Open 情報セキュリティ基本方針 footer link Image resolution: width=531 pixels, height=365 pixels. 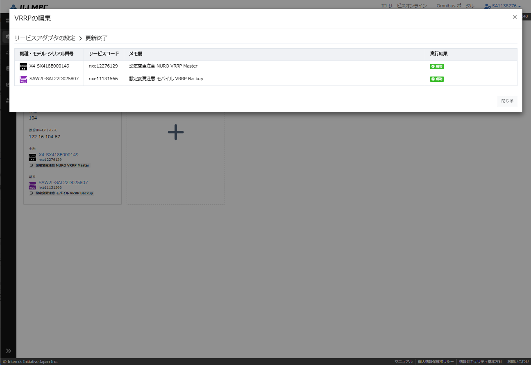coord(480,362)
